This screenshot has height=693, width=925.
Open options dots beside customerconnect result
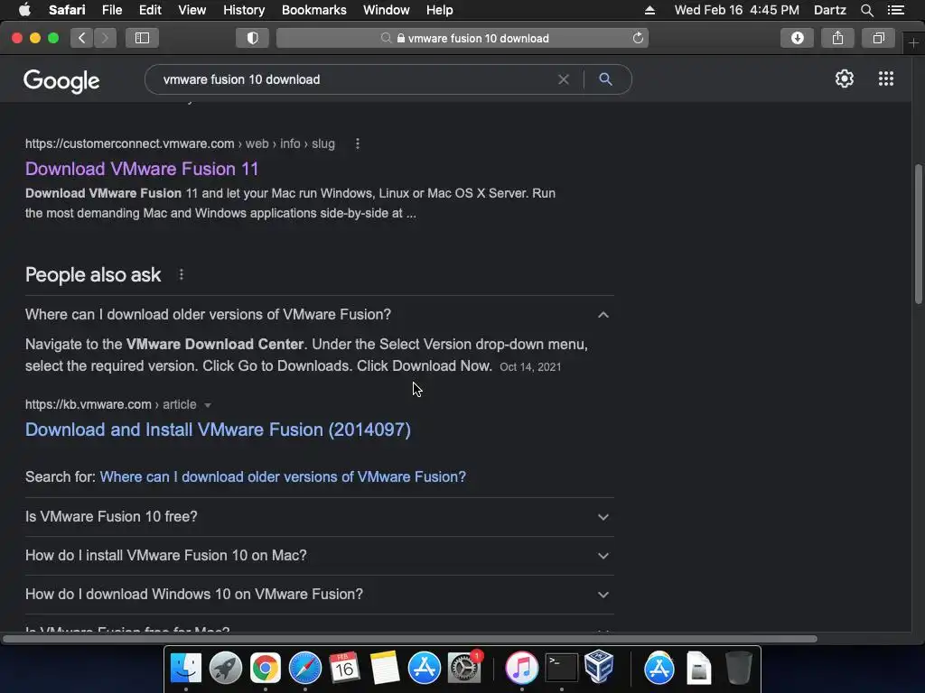point(358,143)
